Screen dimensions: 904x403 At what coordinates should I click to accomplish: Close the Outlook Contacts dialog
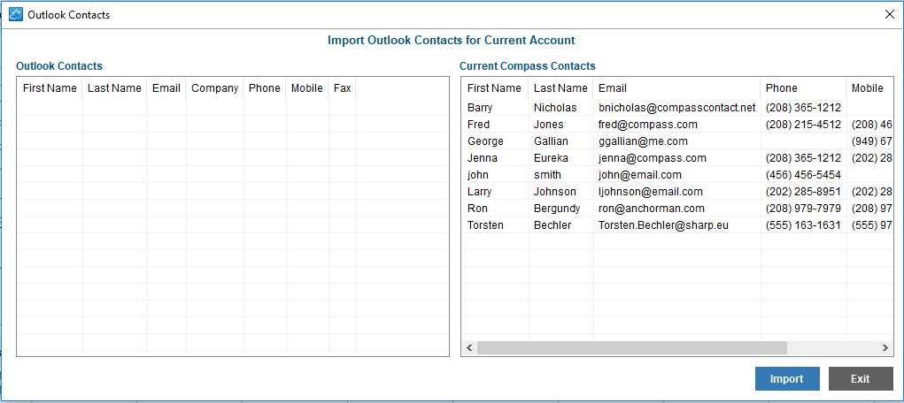click(890, 14)
